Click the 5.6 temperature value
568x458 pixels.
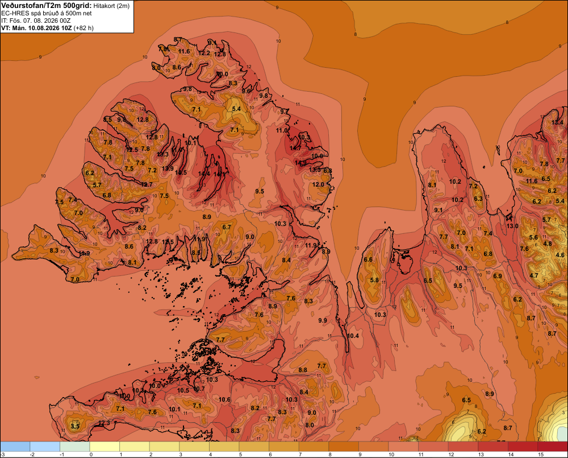(533, 238)
